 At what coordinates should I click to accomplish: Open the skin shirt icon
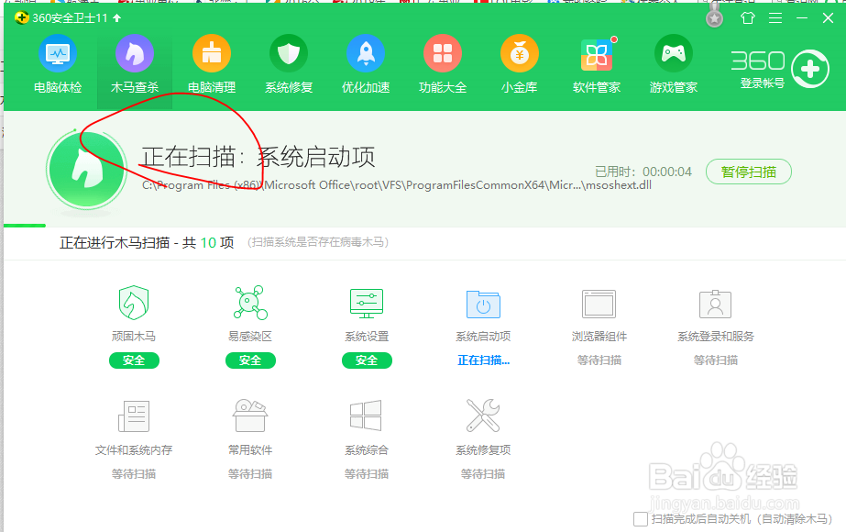click(748, 17)
